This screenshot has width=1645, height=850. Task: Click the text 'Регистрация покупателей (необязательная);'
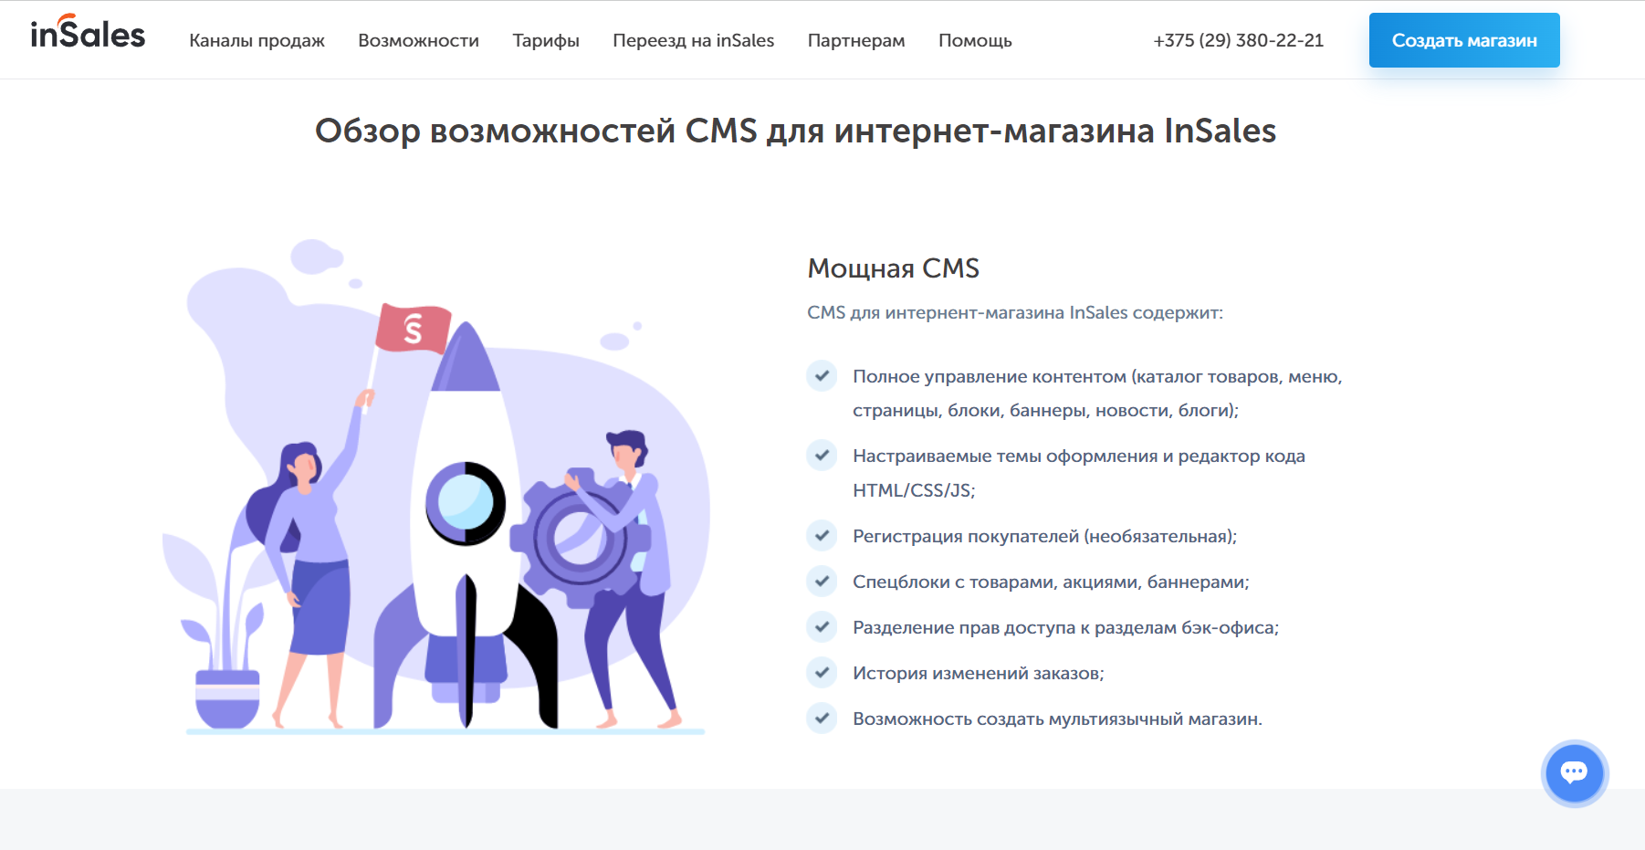click(1045, 536)
